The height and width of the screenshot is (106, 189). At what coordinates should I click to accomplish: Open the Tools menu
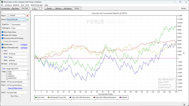(27, 5)
